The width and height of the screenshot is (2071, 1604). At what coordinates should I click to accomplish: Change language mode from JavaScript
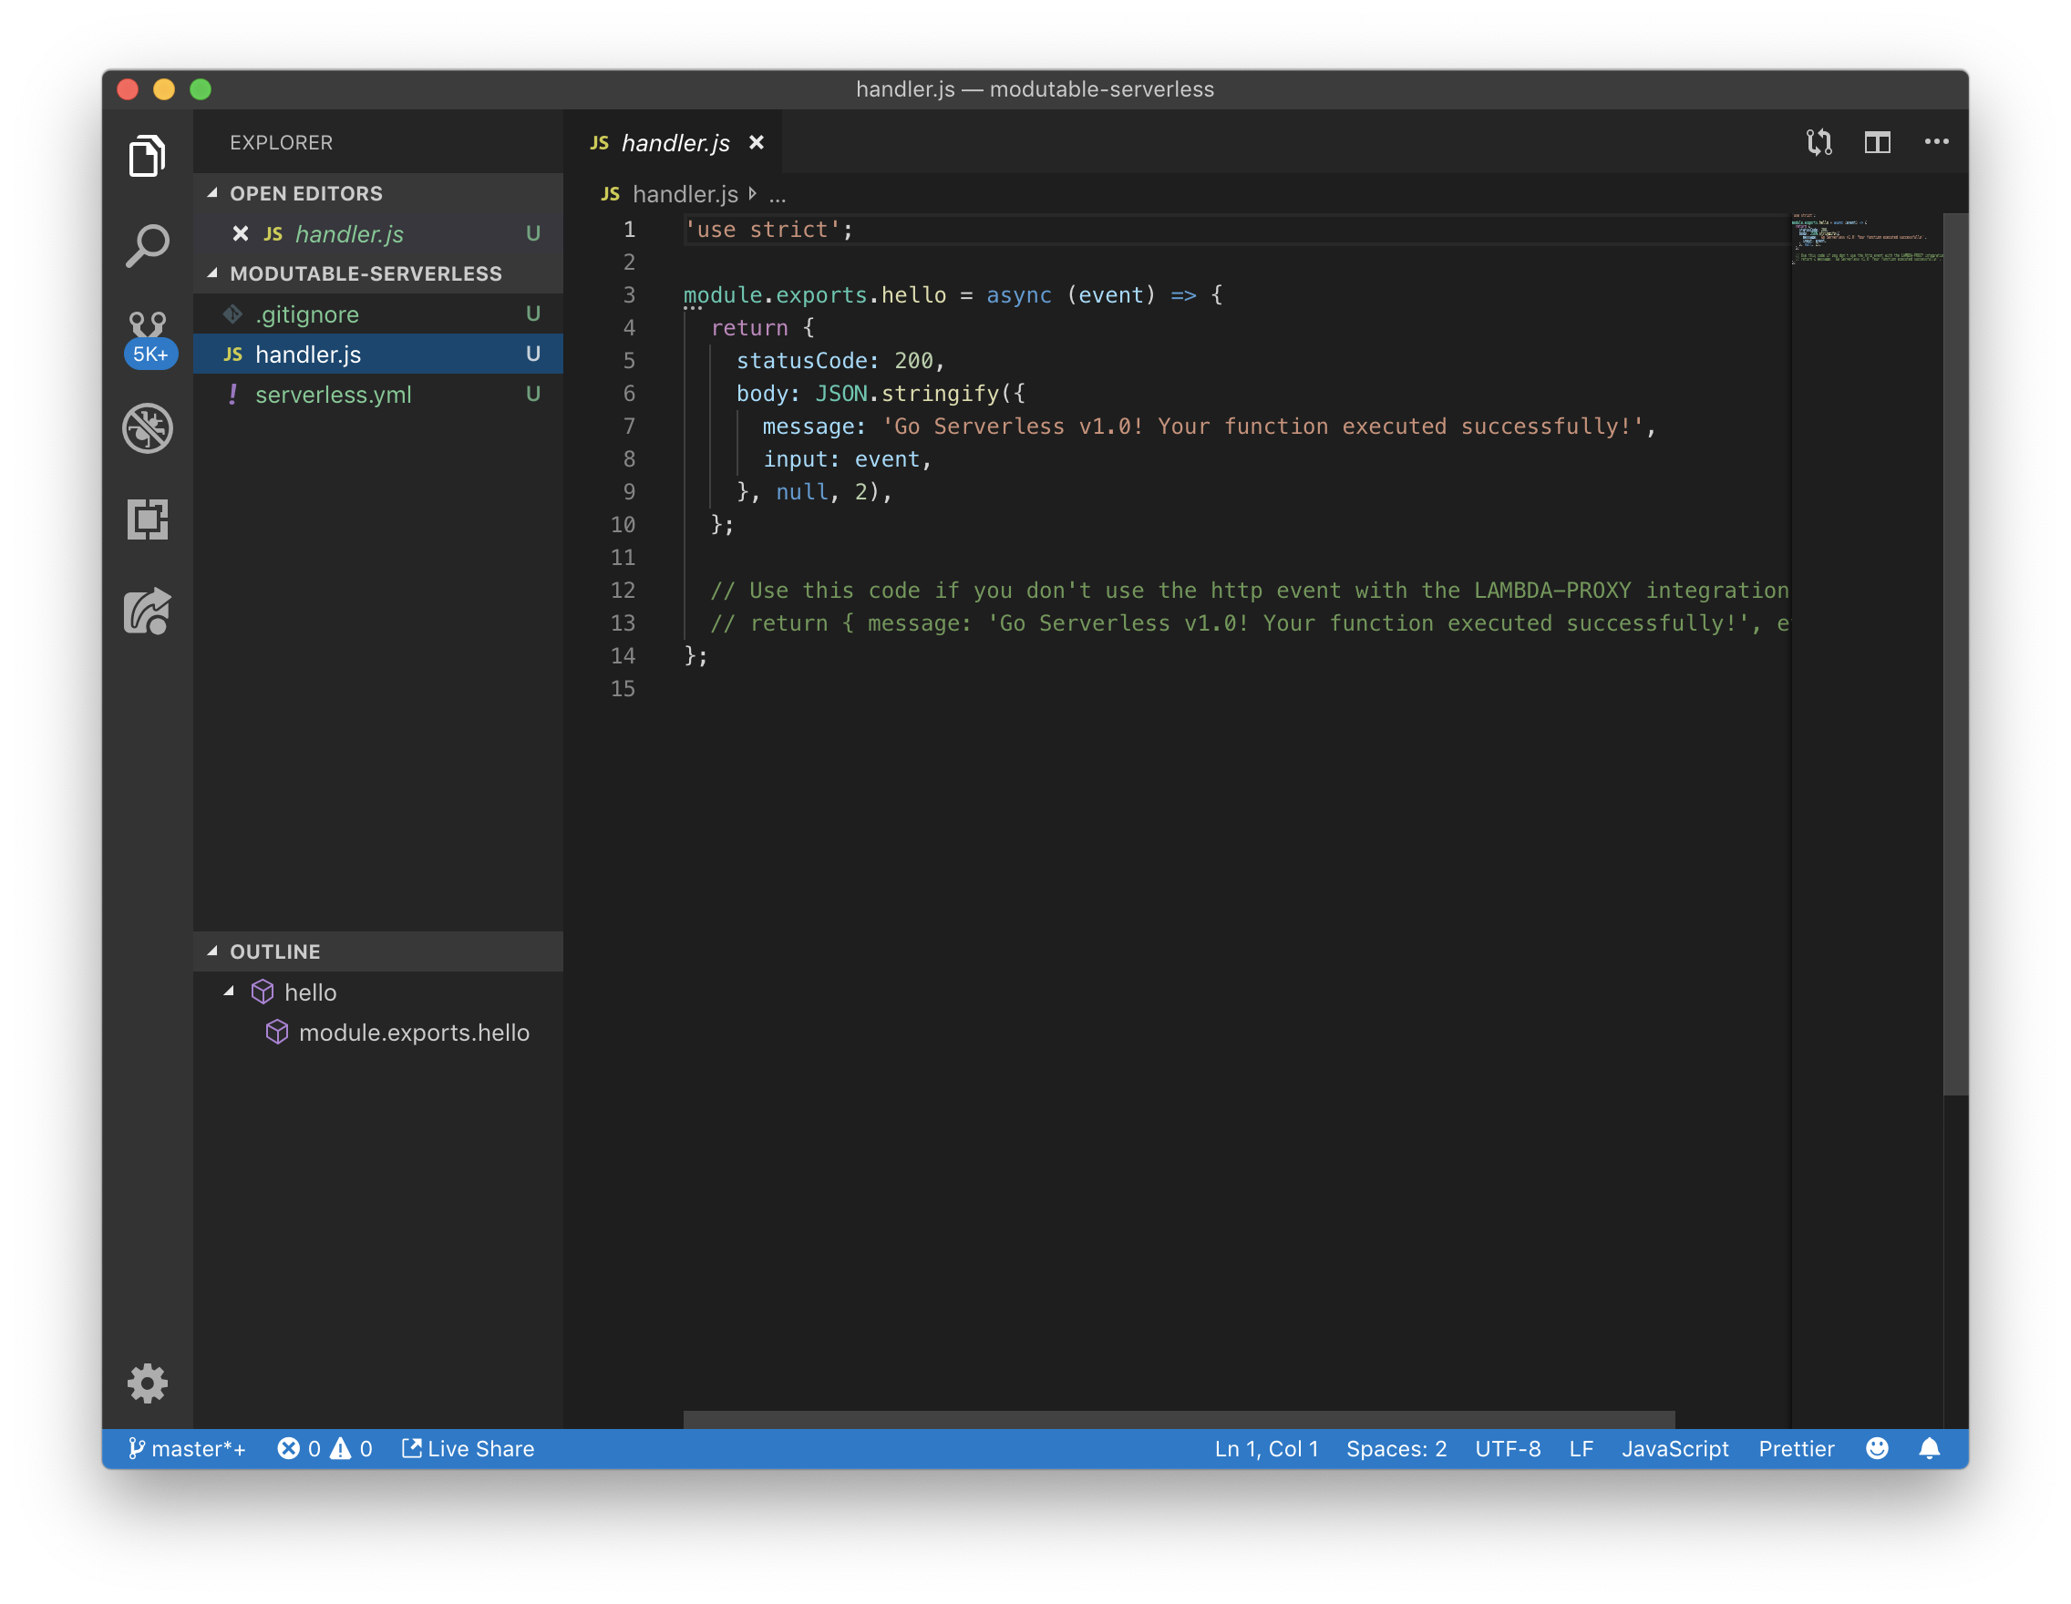coord(1674,1448)
